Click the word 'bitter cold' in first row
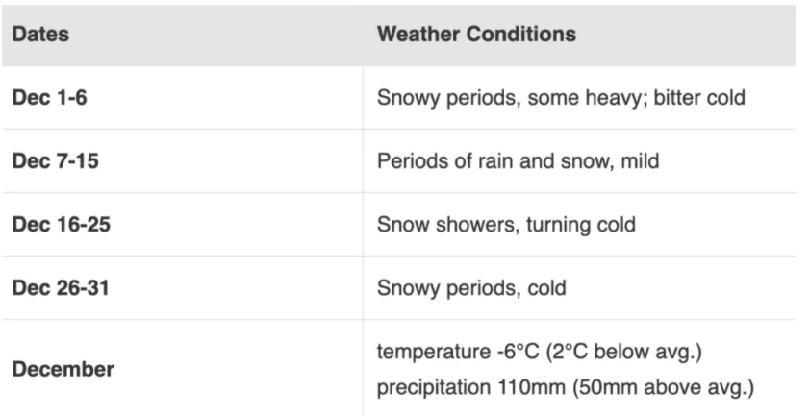The image size is (810, 416). 699,98
